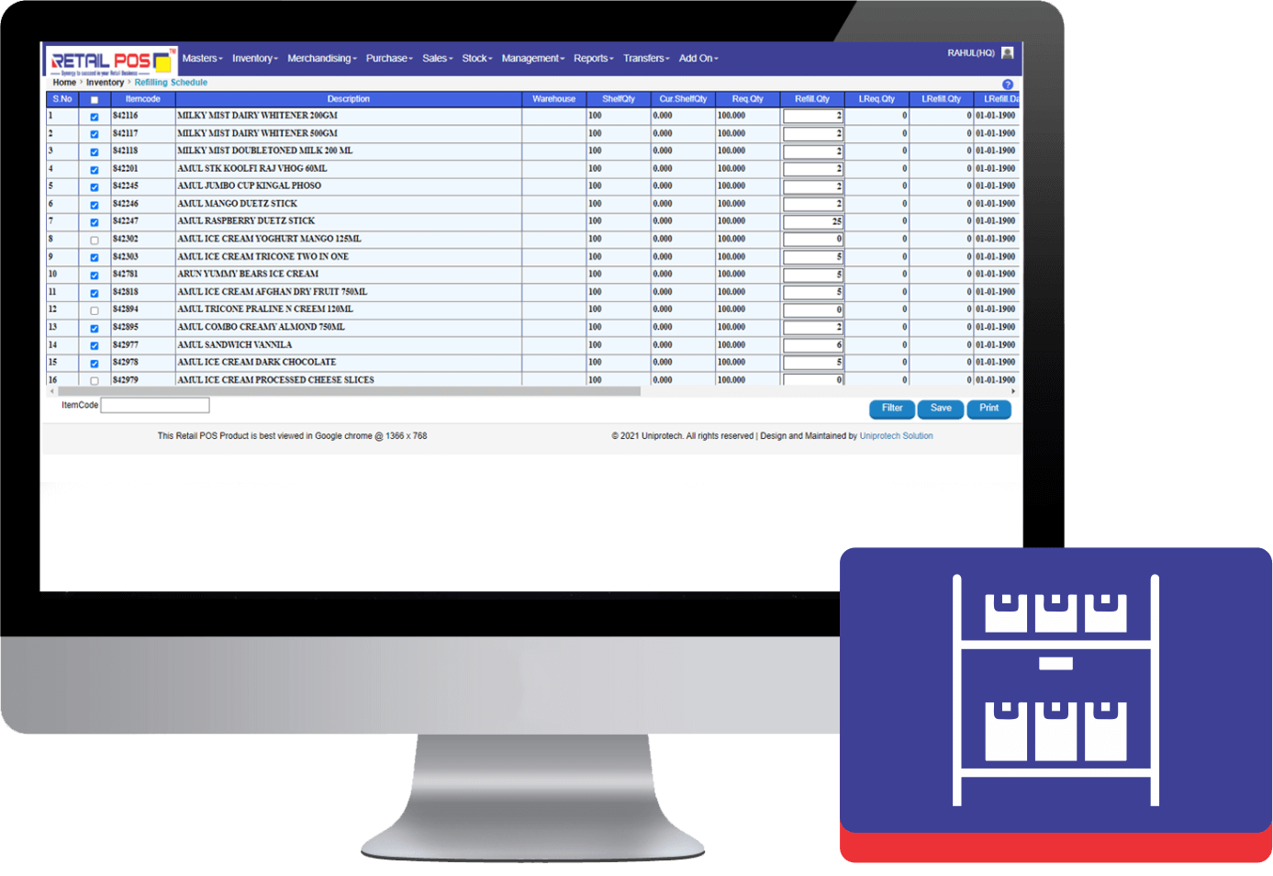Uncheck item 842247 checkbox
Screen dimensions: 1273x876
pos(95,223)
